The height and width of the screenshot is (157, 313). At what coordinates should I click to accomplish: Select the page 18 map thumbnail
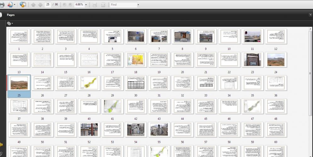(136, 60)
